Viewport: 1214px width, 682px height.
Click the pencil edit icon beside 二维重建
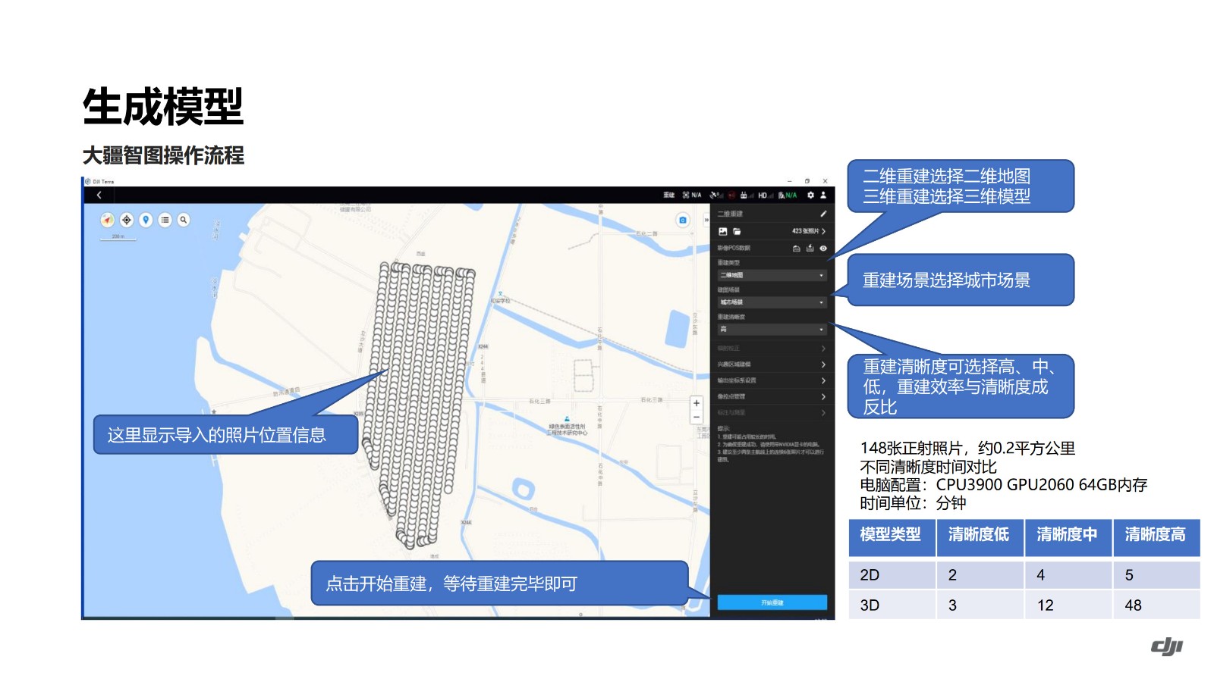(x=823, y=214)
